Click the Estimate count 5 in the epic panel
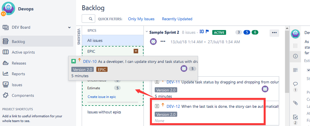 117,88
